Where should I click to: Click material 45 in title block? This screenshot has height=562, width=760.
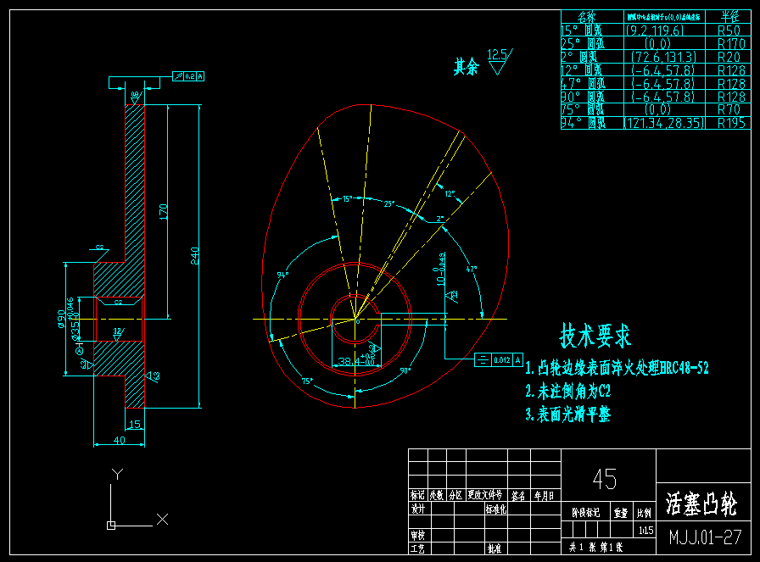604,479
